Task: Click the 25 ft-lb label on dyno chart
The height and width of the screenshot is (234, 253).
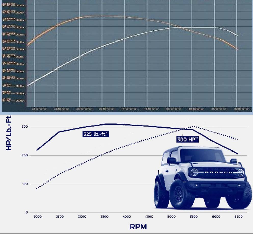Action: coord(13,100)
